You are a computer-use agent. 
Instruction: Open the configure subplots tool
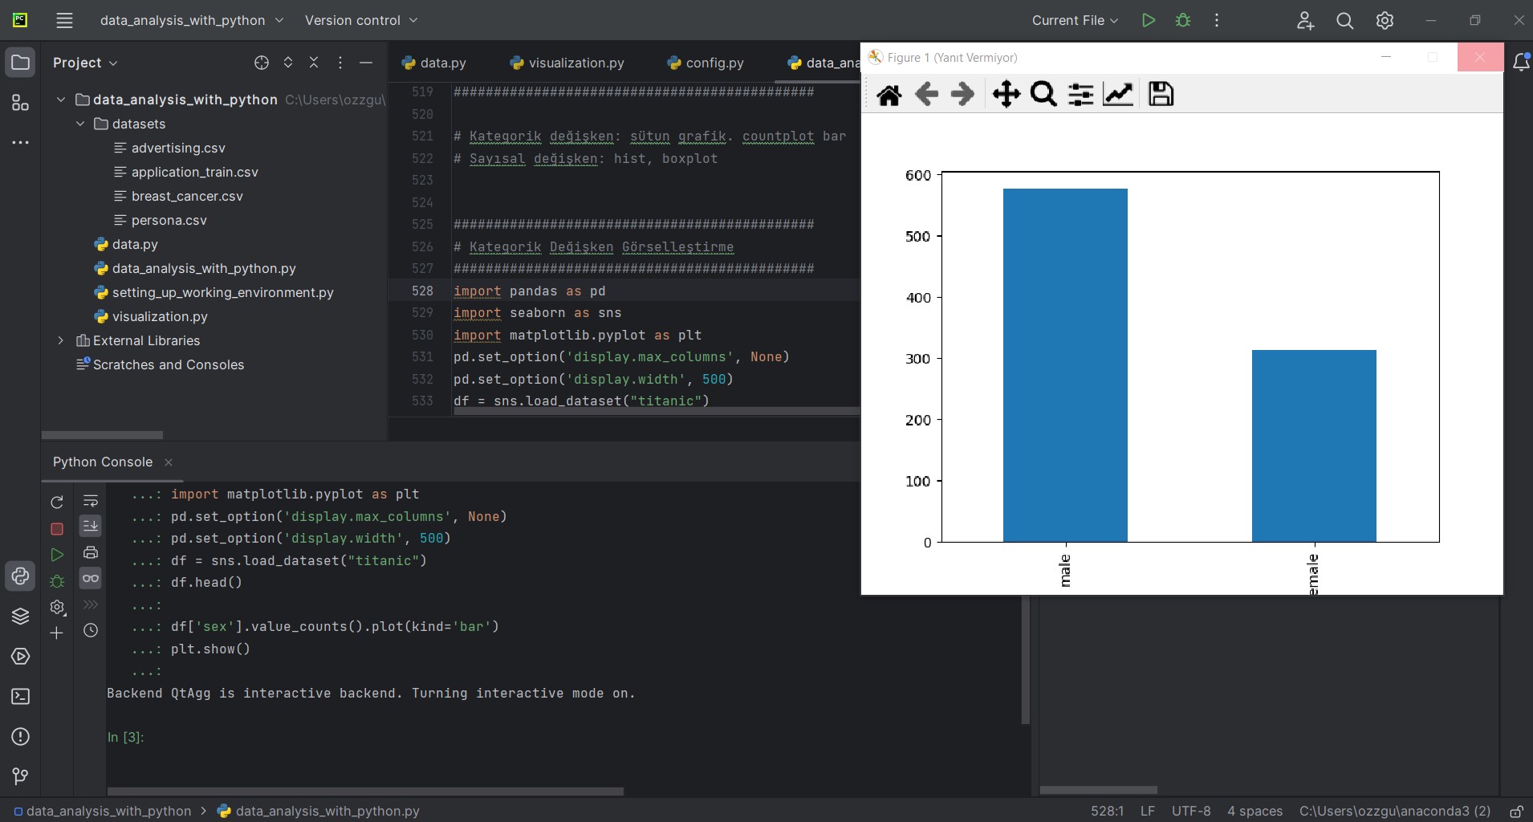pos(1080,94)
